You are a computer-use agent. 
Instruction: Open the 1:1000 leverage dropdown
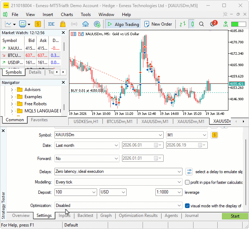click(169, 192)
